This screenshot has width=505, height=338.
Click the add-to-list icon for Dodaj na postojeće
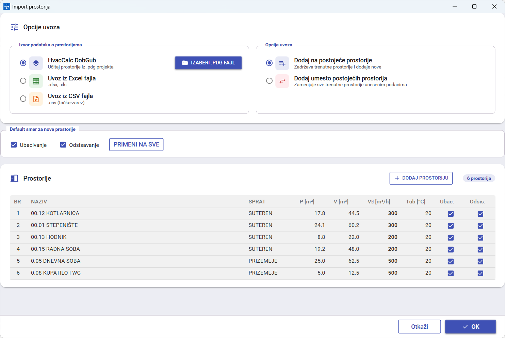click(x=282, y=63)
